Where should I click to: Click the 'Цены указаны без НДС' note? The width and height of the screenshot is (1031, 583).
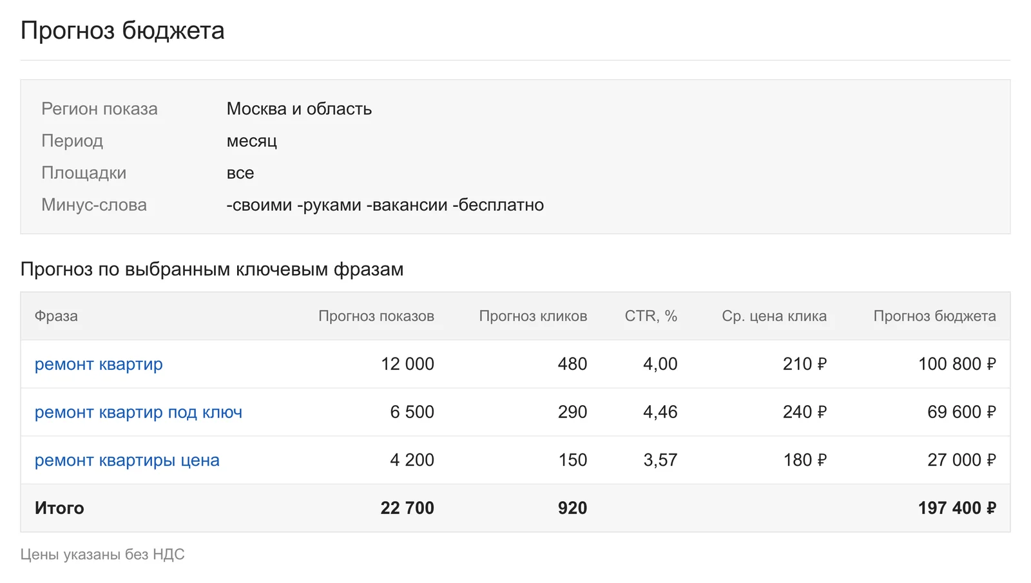click(102, 555)
